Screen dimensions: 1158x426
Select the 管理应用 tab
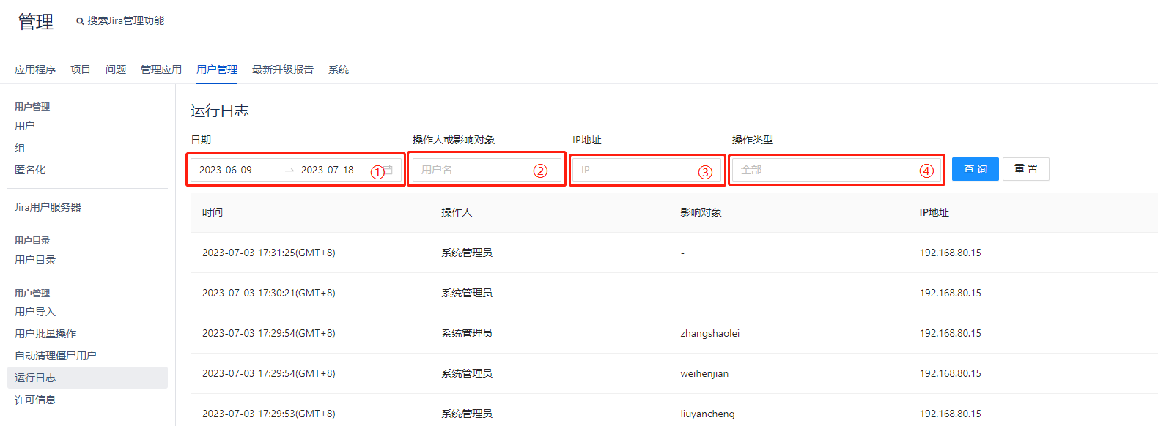pos(161,70)
